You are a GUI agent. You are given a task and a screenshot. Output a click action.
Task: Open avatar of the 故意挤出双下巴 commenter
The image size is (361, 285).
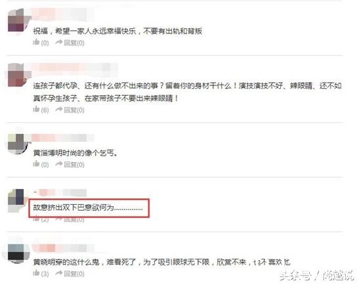point(16,200)
